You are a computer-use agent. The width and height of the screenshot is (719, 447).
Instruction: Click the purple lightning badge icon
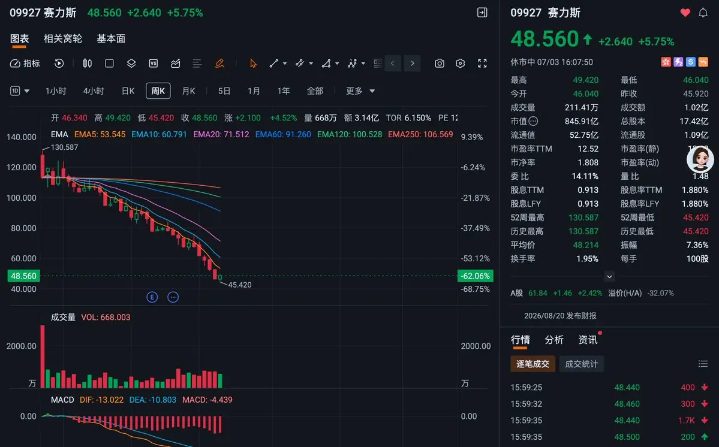point(678,62)
